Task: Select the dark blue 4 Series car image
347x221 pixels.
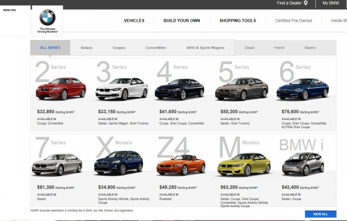Action: click(x=179, y=89)
